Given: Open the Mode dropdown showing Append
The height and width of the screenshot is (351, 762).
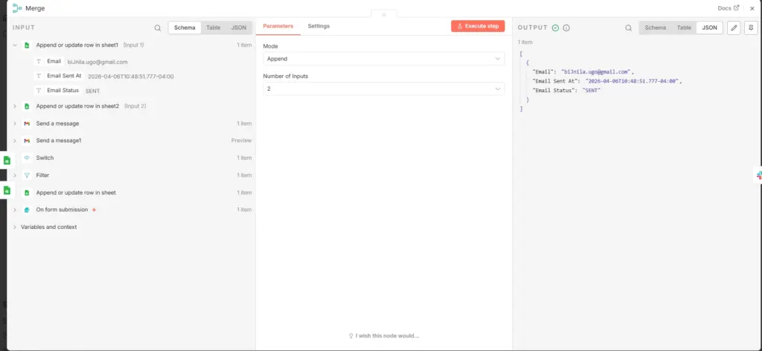Looking at the screenshot, I should coord(383,59).
